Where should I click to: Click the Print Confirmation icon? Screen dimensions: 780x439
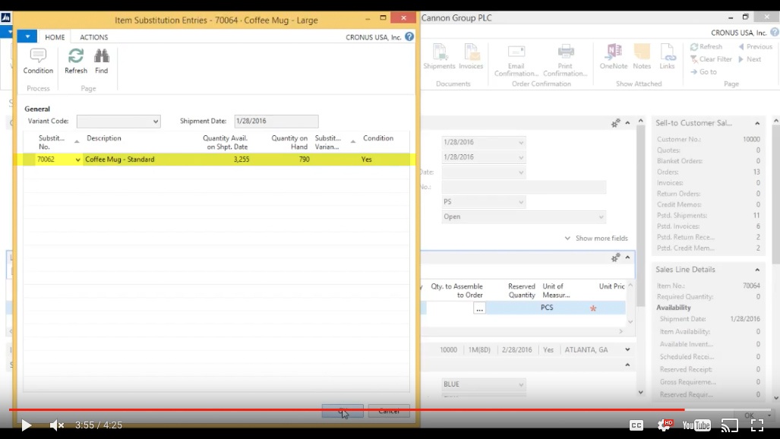click(x=565, y=52)
